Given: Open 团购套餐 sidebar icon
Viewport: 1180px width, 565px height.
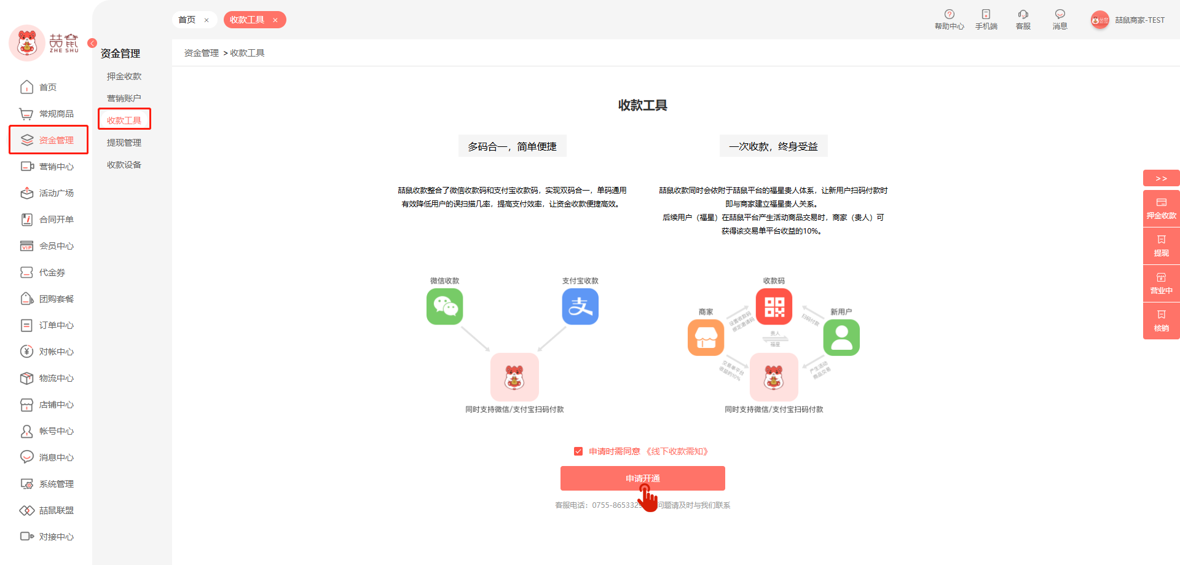Looking at the screenshot, I should click(x=27, y=299).
